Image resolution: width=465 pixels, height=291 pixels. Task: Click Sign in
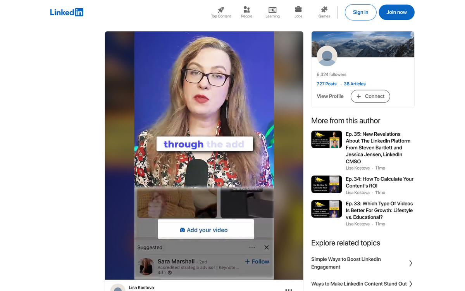(360, 12)
